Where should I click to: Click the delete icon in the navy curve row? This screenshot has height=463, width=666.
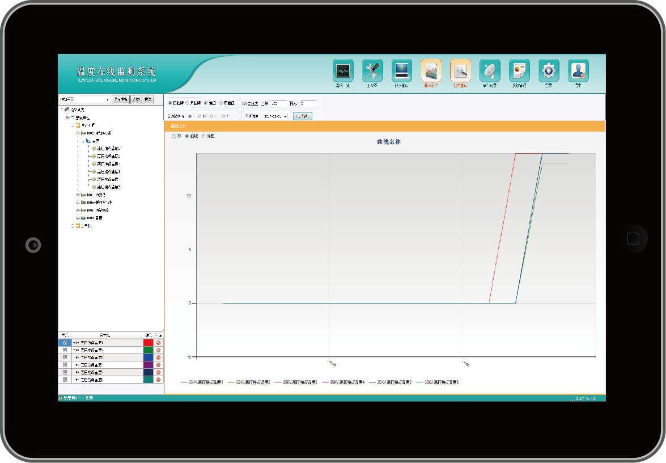click(x=159, y=372)
